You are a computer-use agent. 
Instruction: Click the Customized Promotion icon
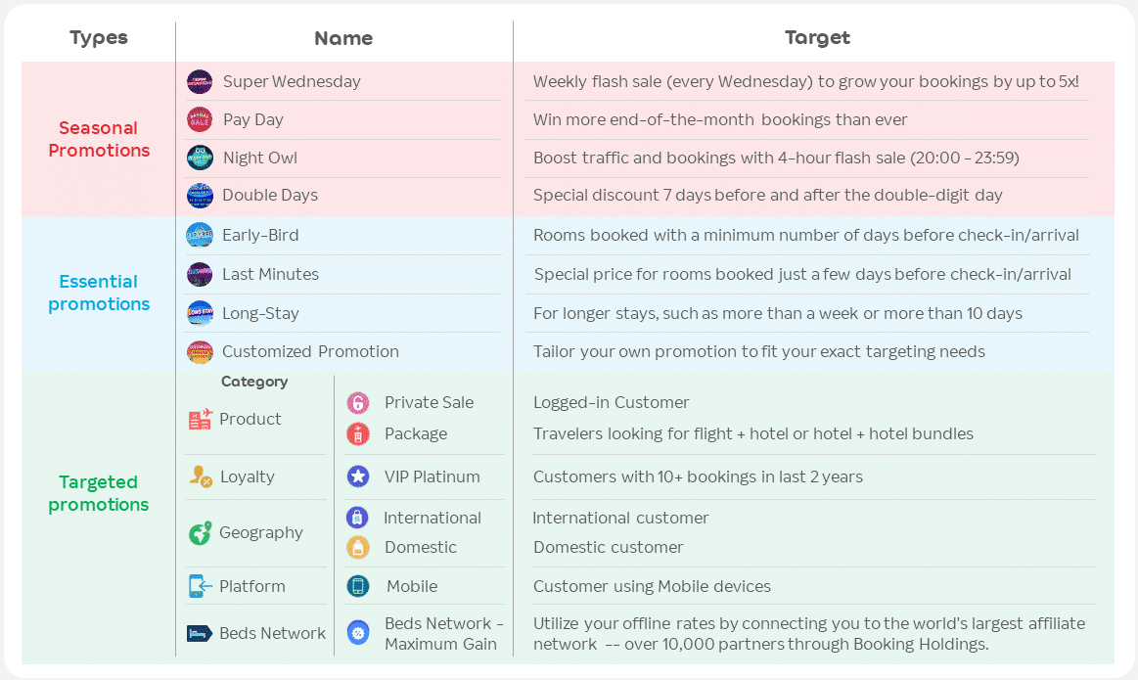pos(200,352)
